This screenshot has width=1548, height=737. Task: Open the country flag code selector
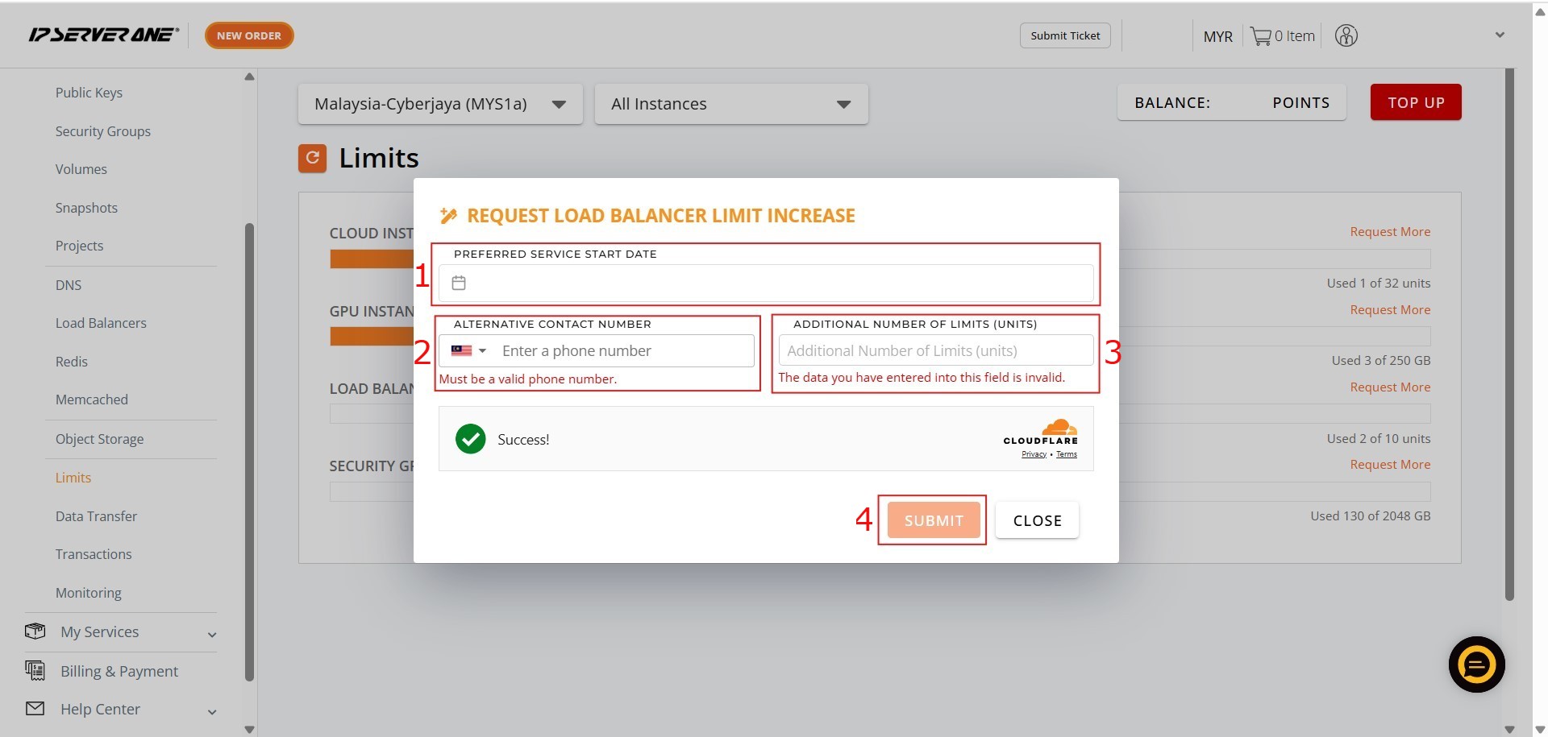coord(468,350)
